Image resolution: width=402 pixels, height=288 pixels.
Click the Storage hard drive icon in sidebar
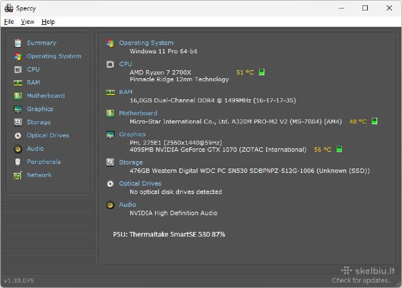(18, 122)
